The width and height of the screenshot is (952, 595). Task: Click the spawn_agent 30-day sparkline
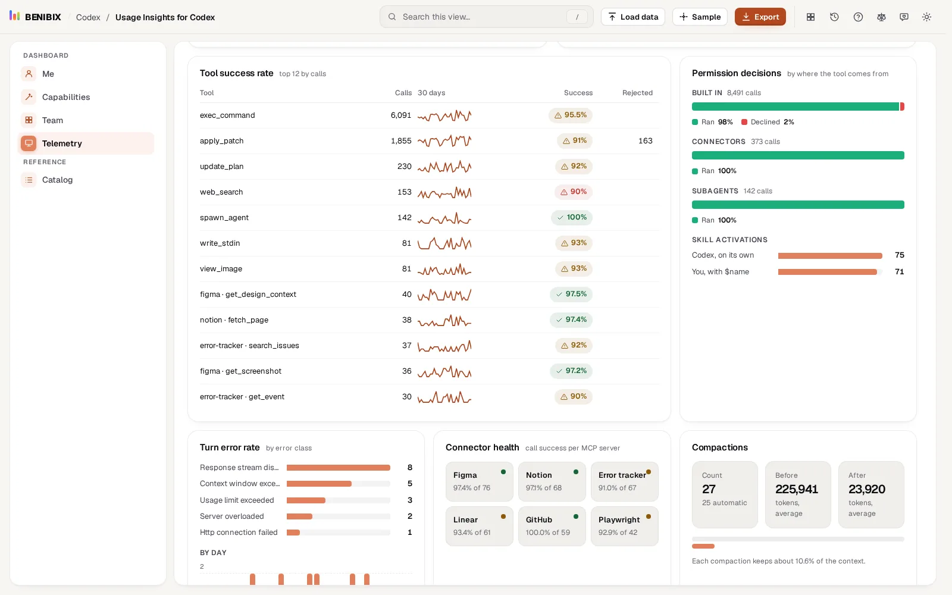[444, 218]
